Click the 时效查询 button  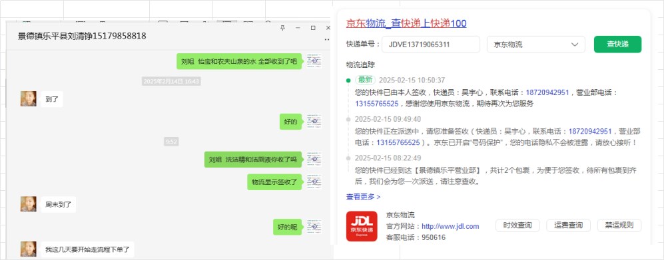pyautogui.click(x=517, y=225)
